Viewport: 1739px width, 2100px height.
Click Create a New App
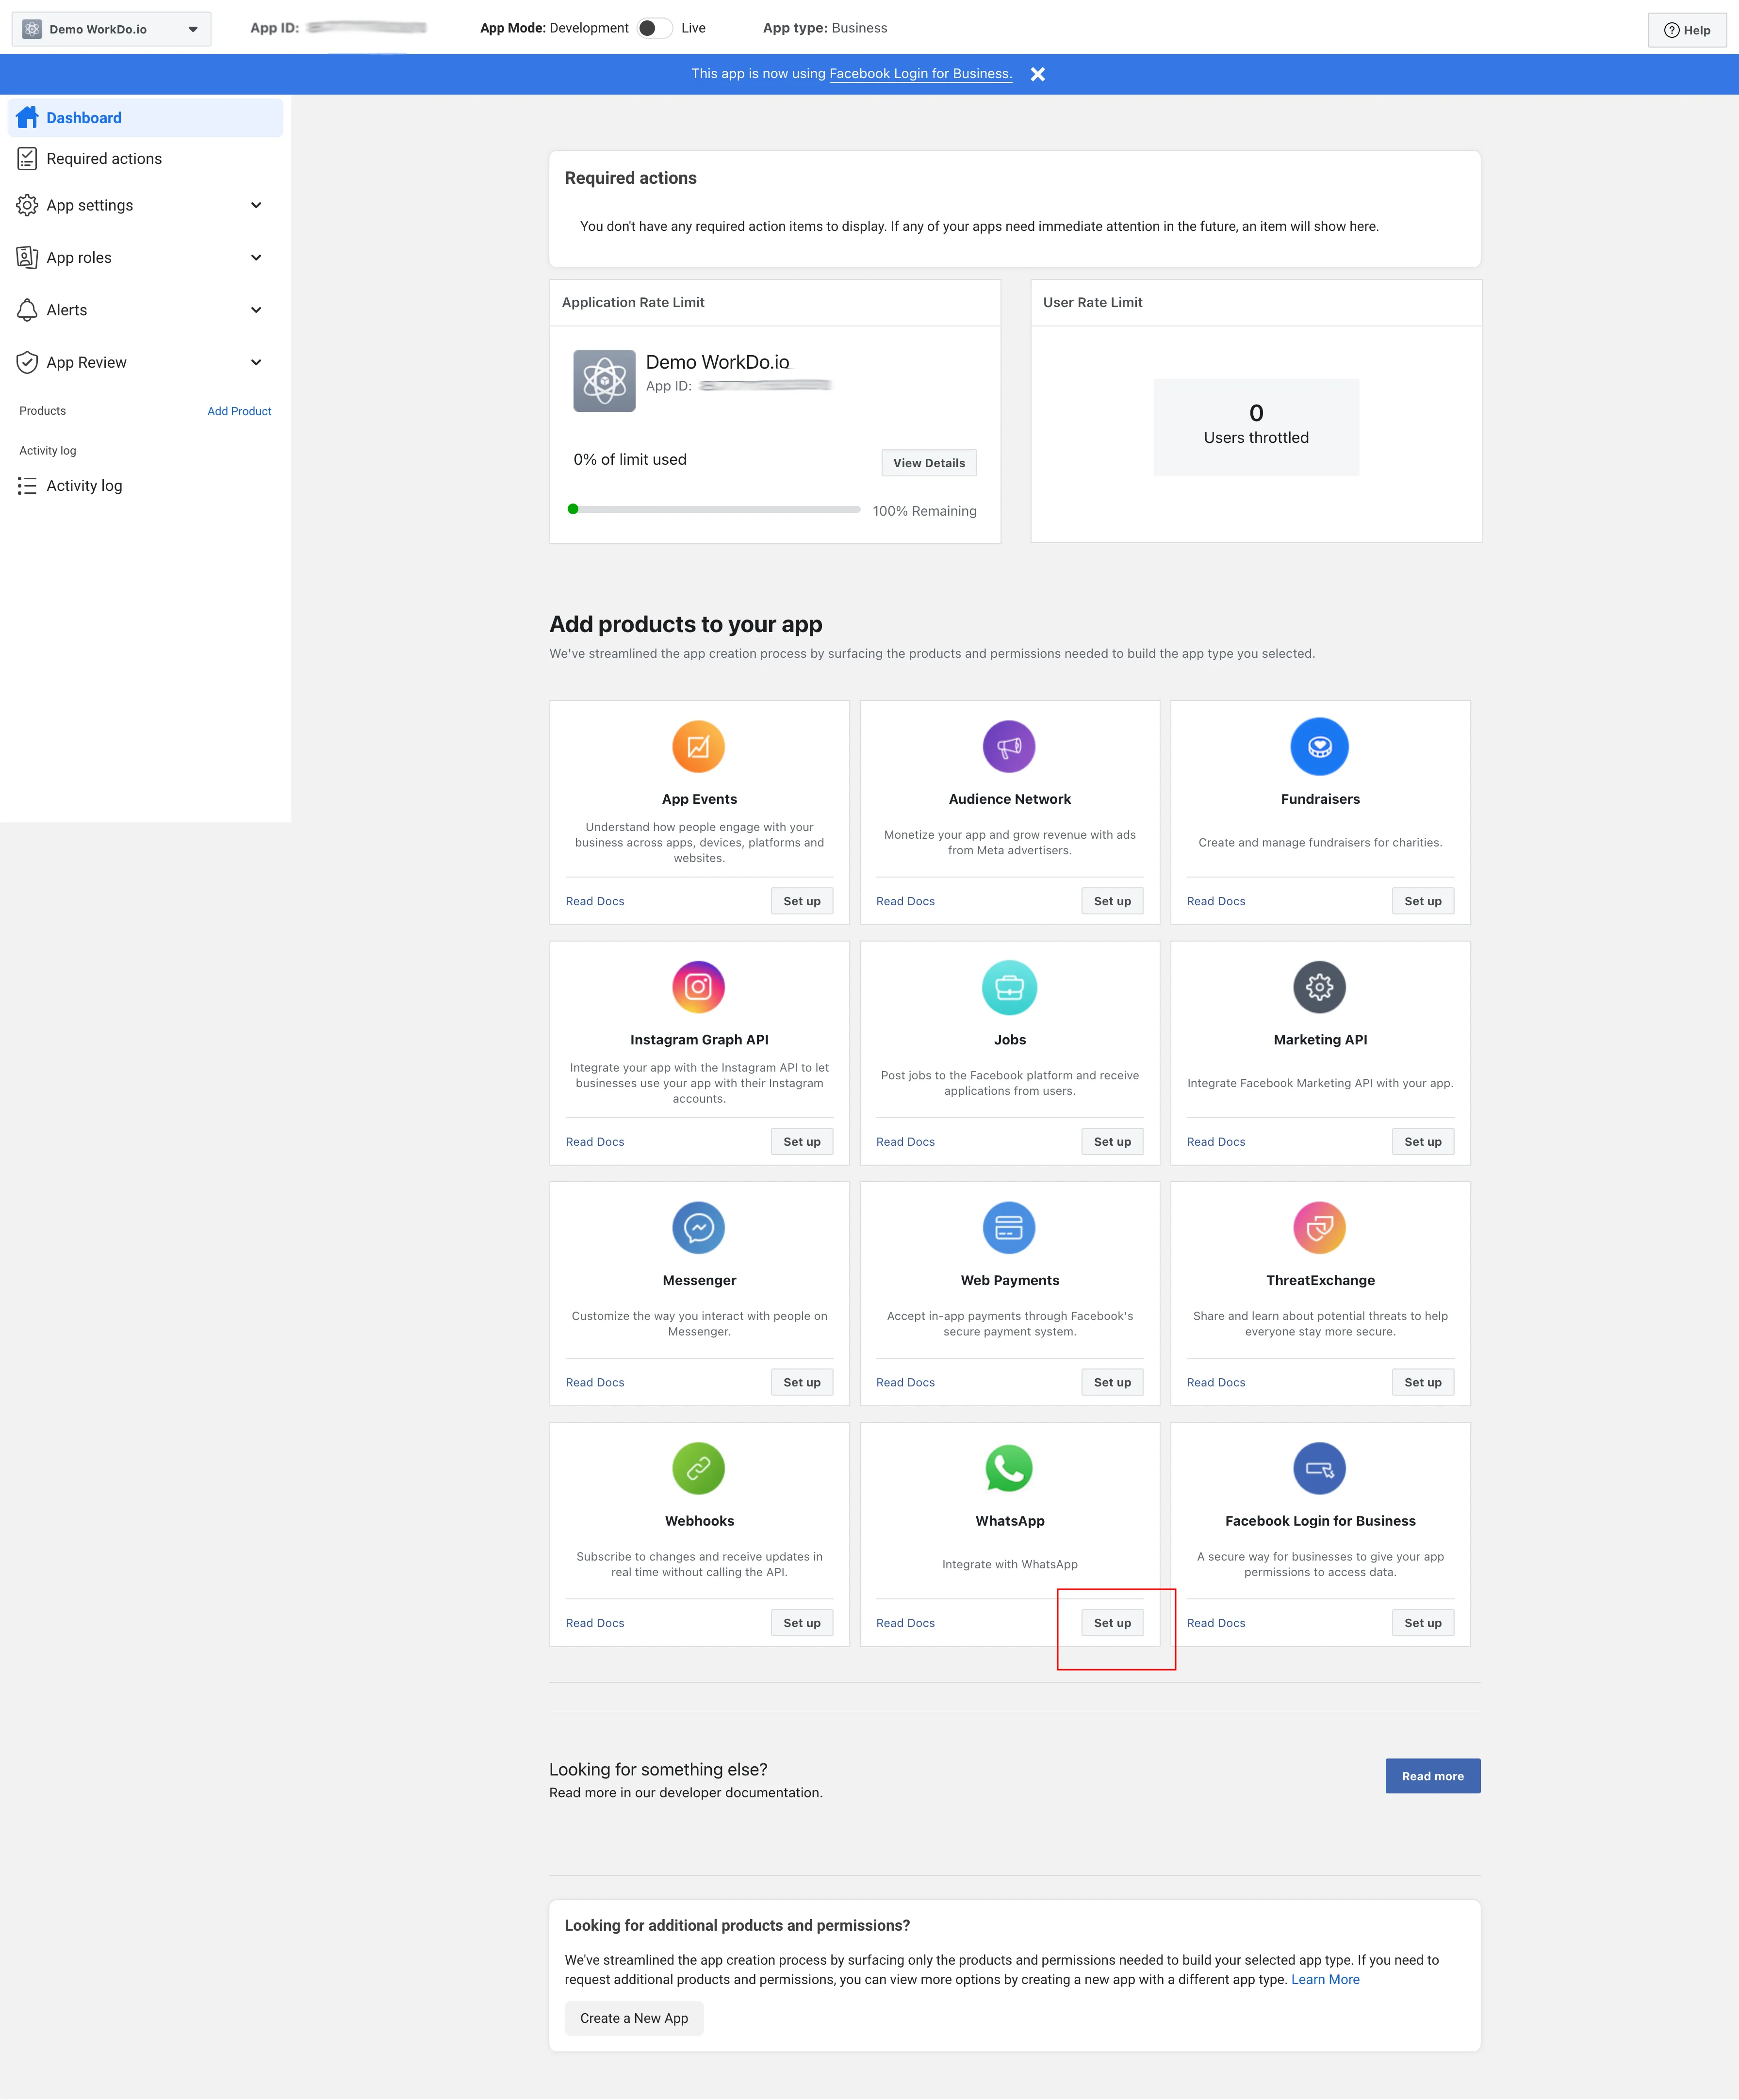point(634,2018)
